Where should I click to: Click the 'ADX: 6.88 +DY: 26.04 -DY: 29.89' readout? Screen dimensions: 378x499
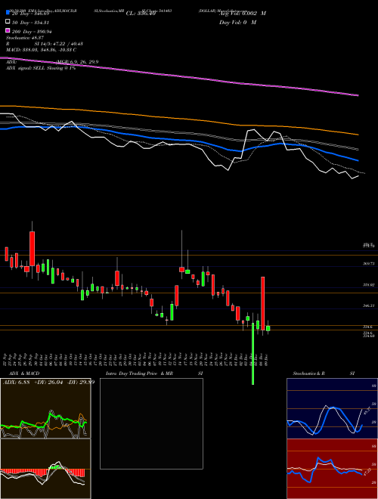tap(48, 383)
